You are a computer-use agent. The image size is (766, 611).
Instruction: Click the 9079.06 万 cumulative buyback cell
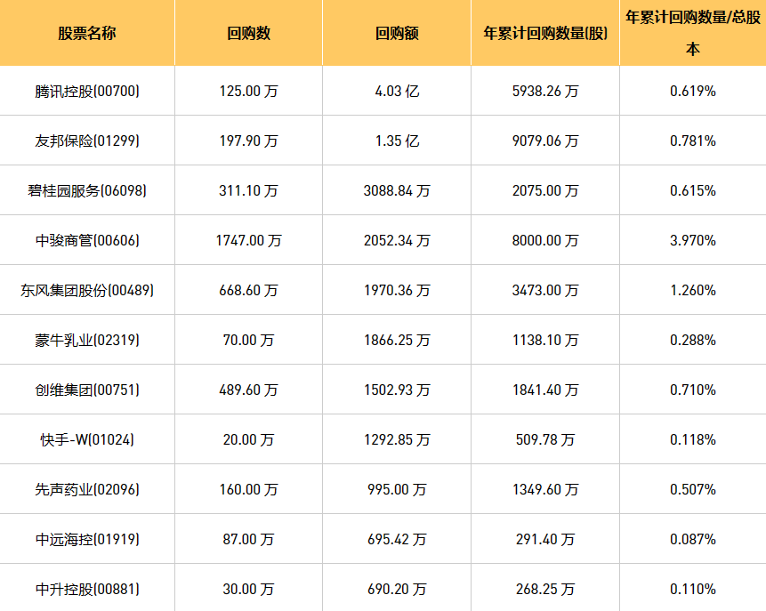point(545,141)
